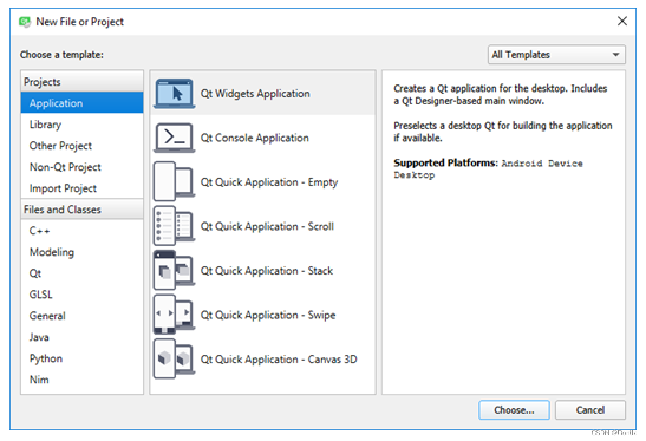Select the Library project category
Screen dimensions: 646x441
82,125
